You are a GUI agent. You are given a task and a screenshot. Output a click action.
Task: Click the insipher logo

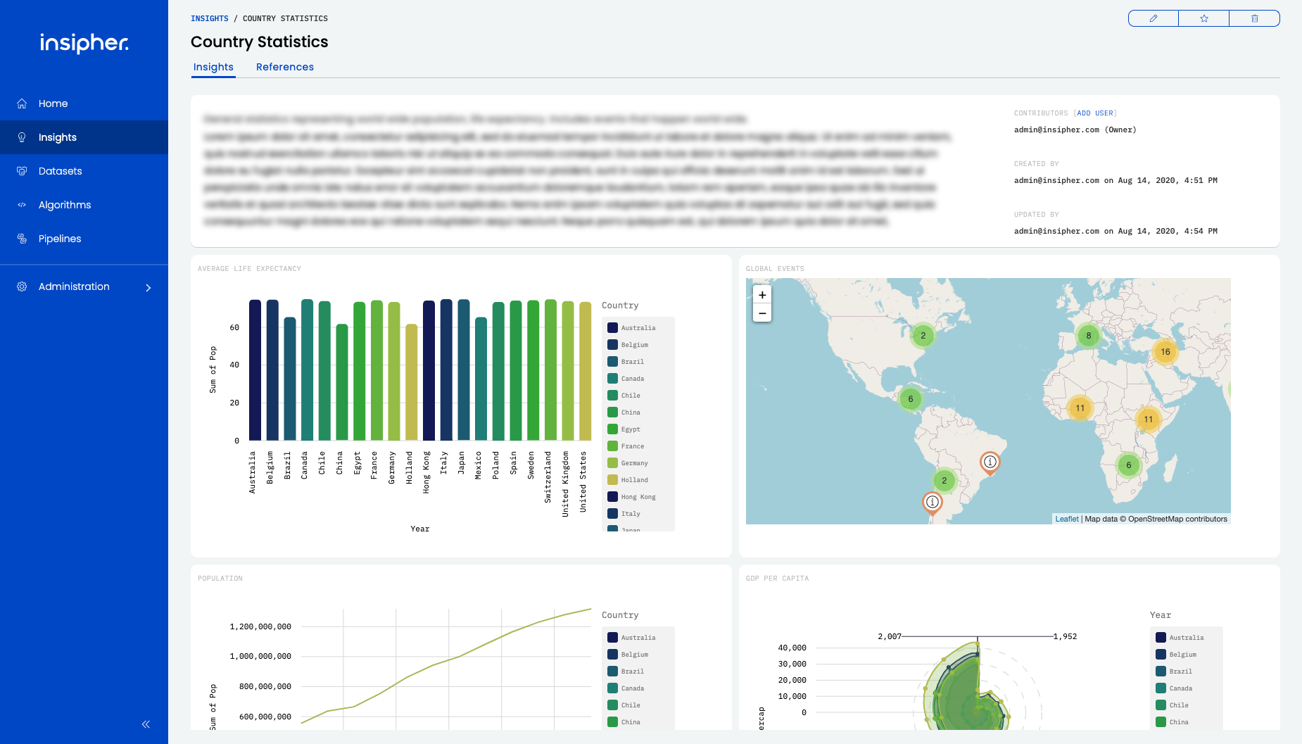[84, 43]
